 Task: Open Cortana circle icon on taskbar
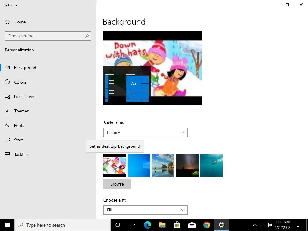pyautogui.click(x=118, y=225)
